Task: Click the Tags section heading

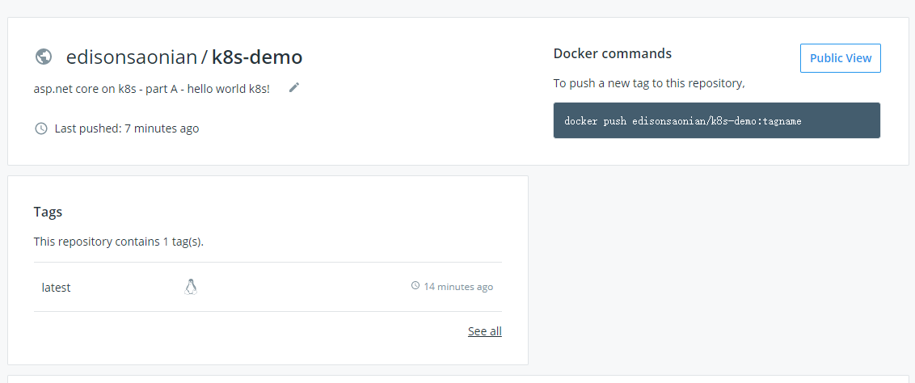Action: tap(48, 212)
